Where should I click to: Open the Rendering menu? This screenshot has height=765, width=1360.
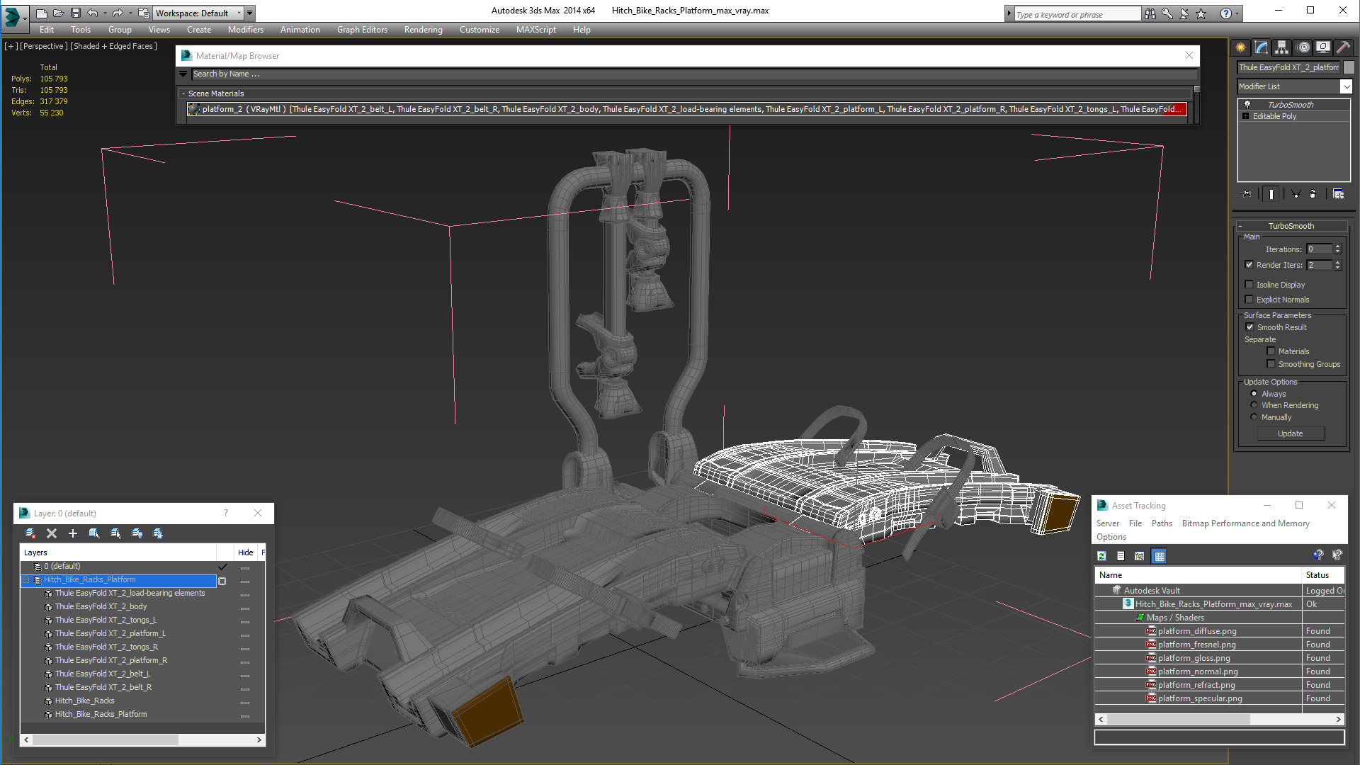(423, 30)
